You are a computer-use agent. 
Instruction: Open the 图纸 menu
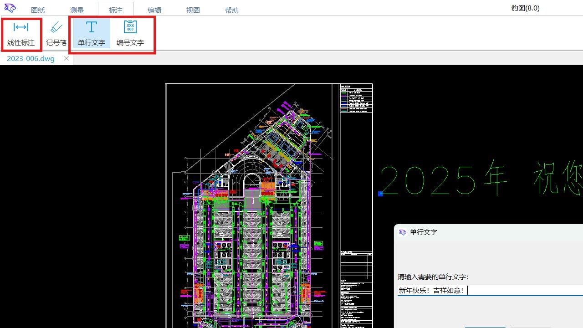[x=38, y=10]
